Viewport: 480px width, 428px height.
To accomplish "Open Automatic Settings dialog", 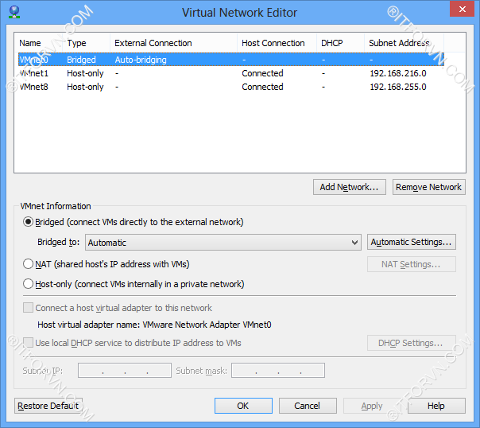I will pyautogui.click(x=412, y=242).
